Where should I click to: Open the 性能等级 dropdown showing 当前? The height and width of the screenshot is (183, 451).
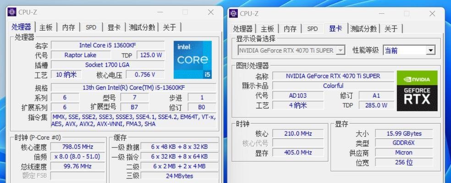(x=409, y=51)
